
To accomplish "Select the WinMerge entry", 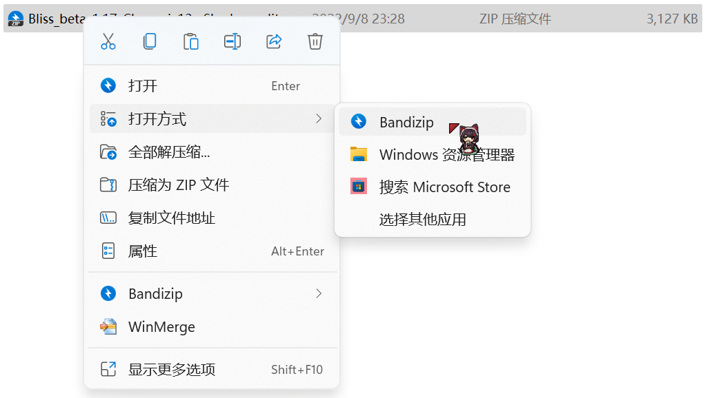I will pyautogui.click(x=212, y=326).
